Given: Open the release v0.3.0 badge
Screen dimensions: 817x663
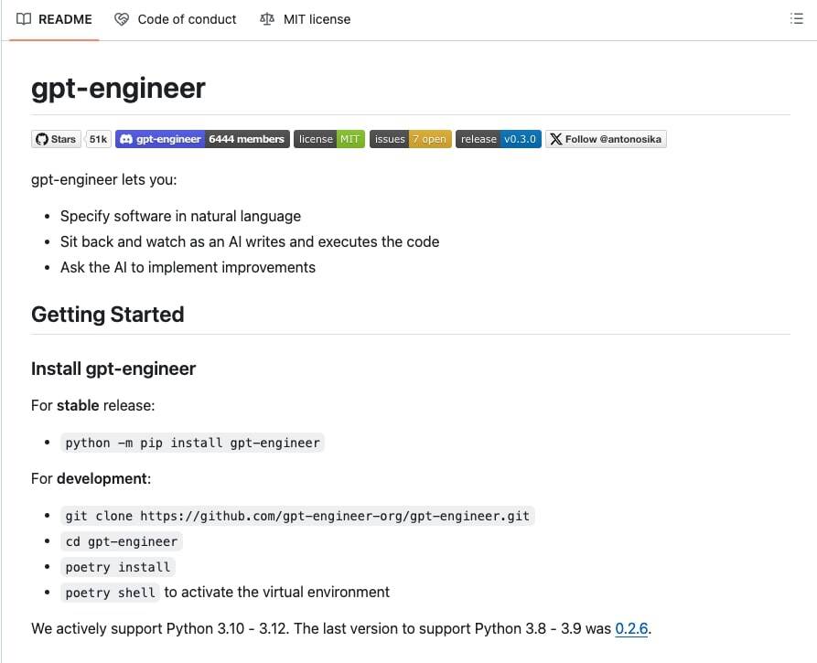Looking at the screenshot, I should coord(499,139).
